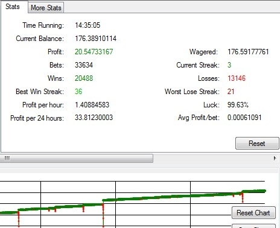Viewport: 280px width, 228px height.
Task: Click the Time Running label
Action: [43, 25]
